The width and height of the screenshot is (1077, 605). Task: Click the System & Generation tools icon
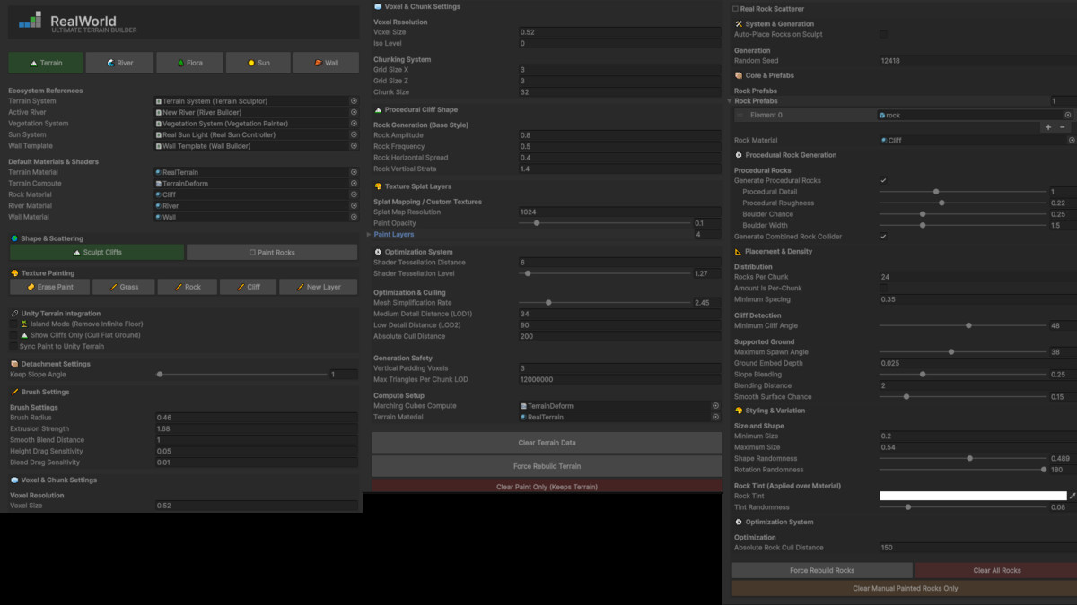(x=739, y=24)
